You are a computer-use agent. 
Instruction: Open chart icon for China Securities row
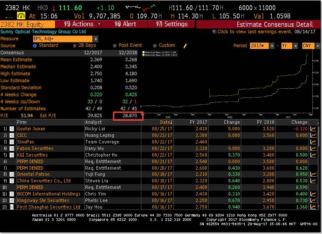click(x=313, y=181)
